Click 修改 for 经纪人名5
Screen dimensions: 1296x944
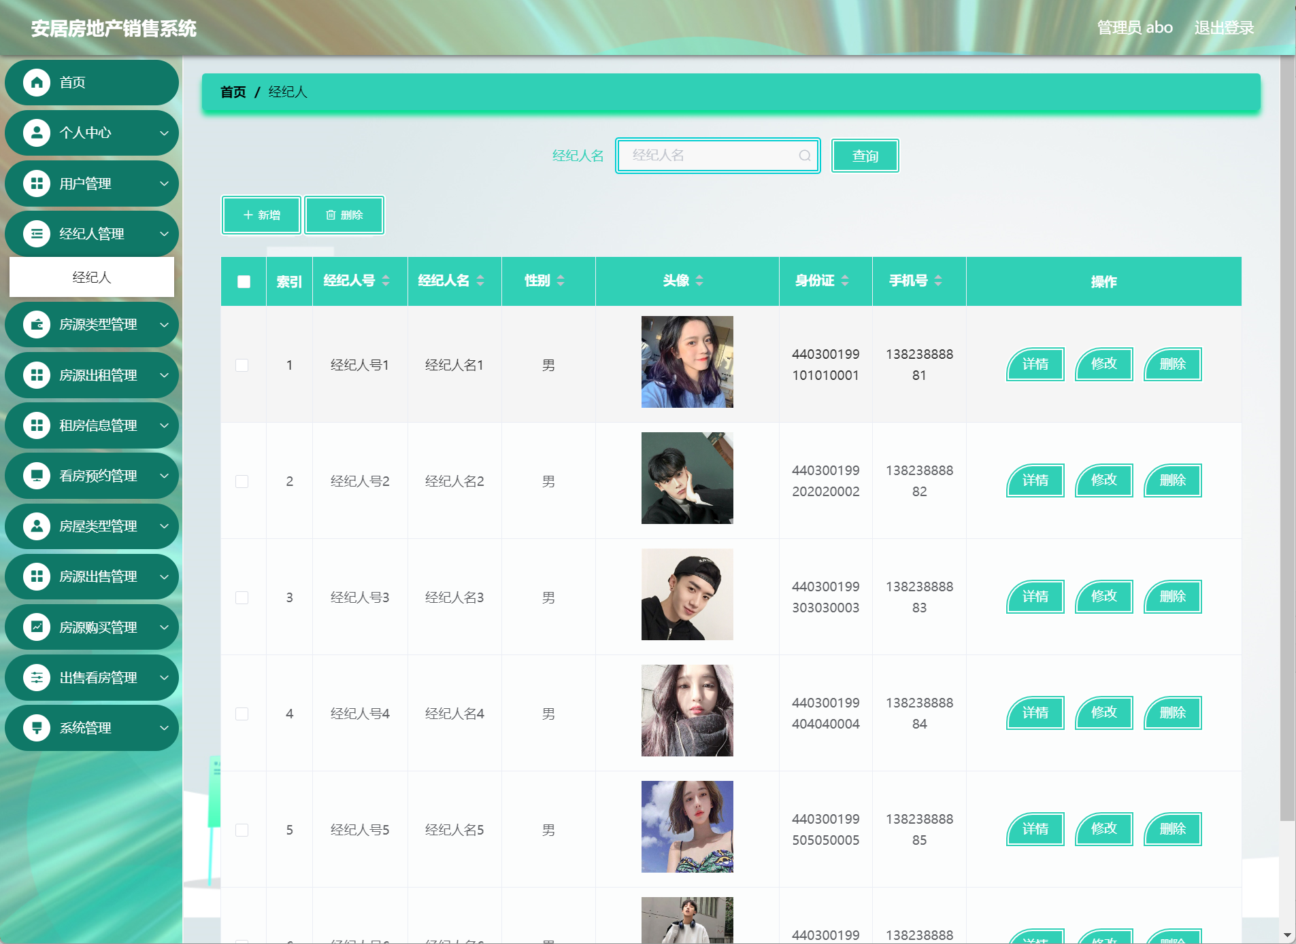coord(1104,829)
